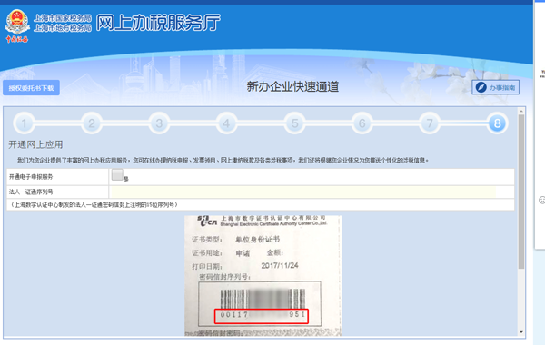Click the certificate envelope sample image

pos(263,275)
